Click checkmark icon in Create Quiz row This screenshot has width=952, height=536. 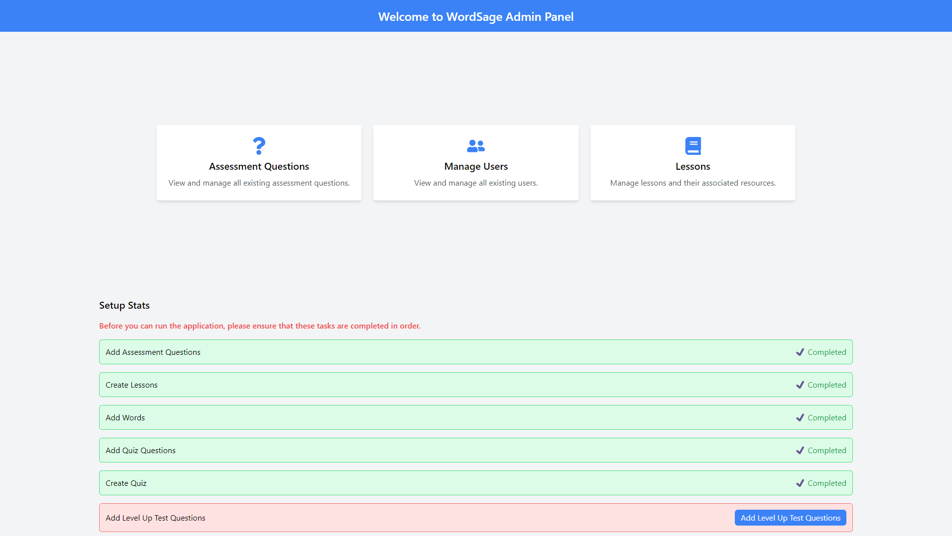[800, 483]
